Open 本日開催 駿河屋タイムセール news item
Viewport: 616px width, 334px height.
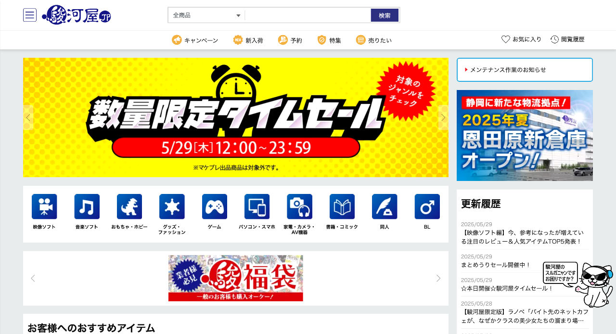click(508, 288)
